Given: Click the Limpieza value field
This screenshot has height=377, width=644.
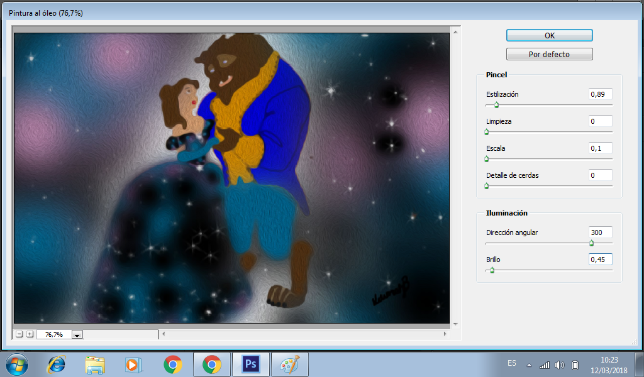Looking at the screenshot, I should 600,121.
